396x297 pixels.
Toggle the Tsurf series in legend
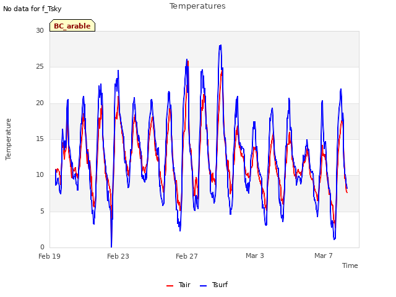point(213,285)
